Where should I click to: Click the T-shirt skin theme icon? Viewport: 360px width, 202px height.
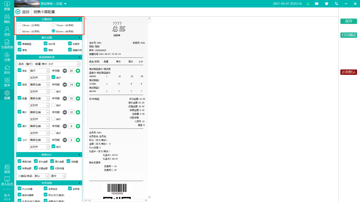point(327,4)
